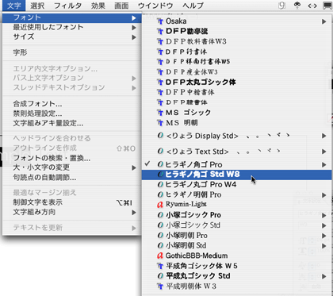Select ヒラギノ丸ゴ Pro W4 font
Image resolution: width=333 pixels, height=296 pixels.
pos(237,185)
